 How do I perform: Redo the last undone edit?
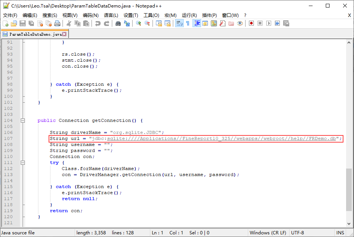pos(107,23)
